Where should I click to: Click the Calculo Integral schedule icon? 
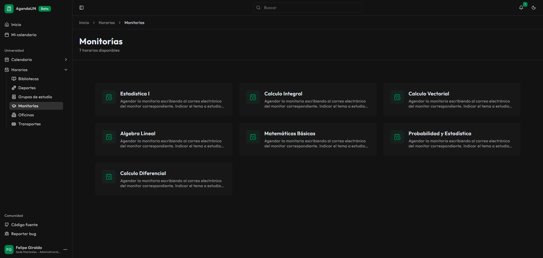click(x=253, y=97)
